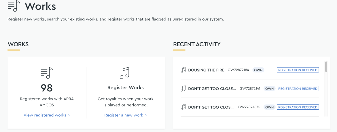The width and height of the screenshot is (337, 132).
Task: Click Registration Received status for GW72872141
Action: (298, 89)
